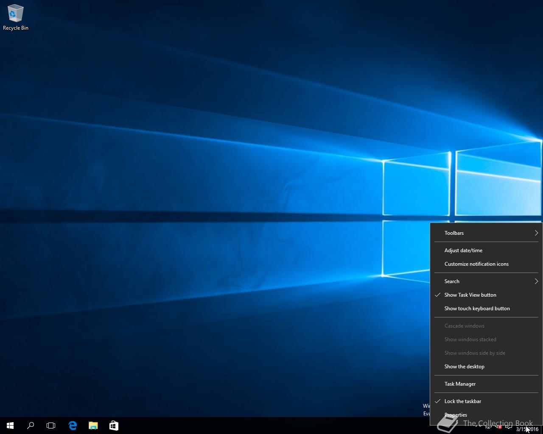This screenshot has height=434, width=543.
Task: Launch Microsoft Edge from the taskbar
Action: [73, 426]
